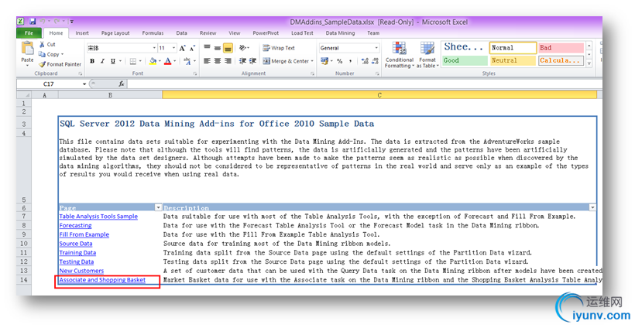Toggle Align Text Left
The height and width of the screenshot is (328, 635).
(x=207, y=61)
